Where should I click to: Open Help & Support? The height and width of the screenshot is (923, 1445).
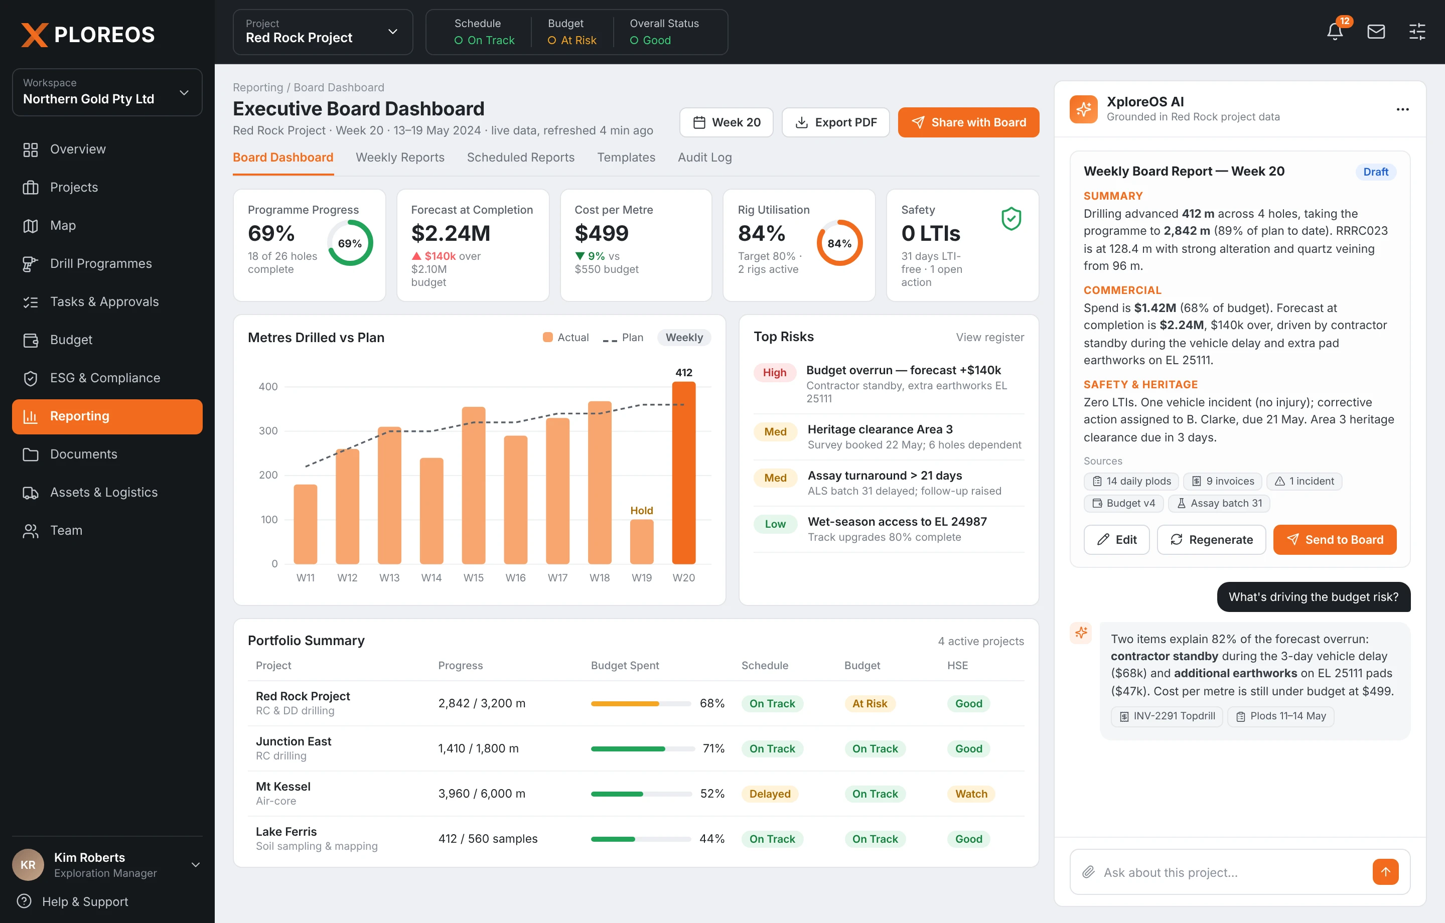[x=73, y=901]
